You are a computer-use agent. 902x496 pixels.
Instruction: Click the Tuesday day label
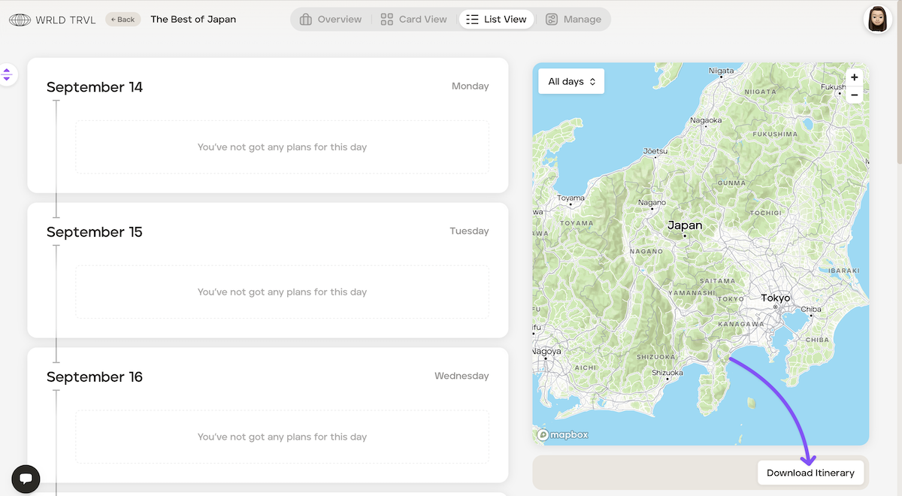point(469,231)
